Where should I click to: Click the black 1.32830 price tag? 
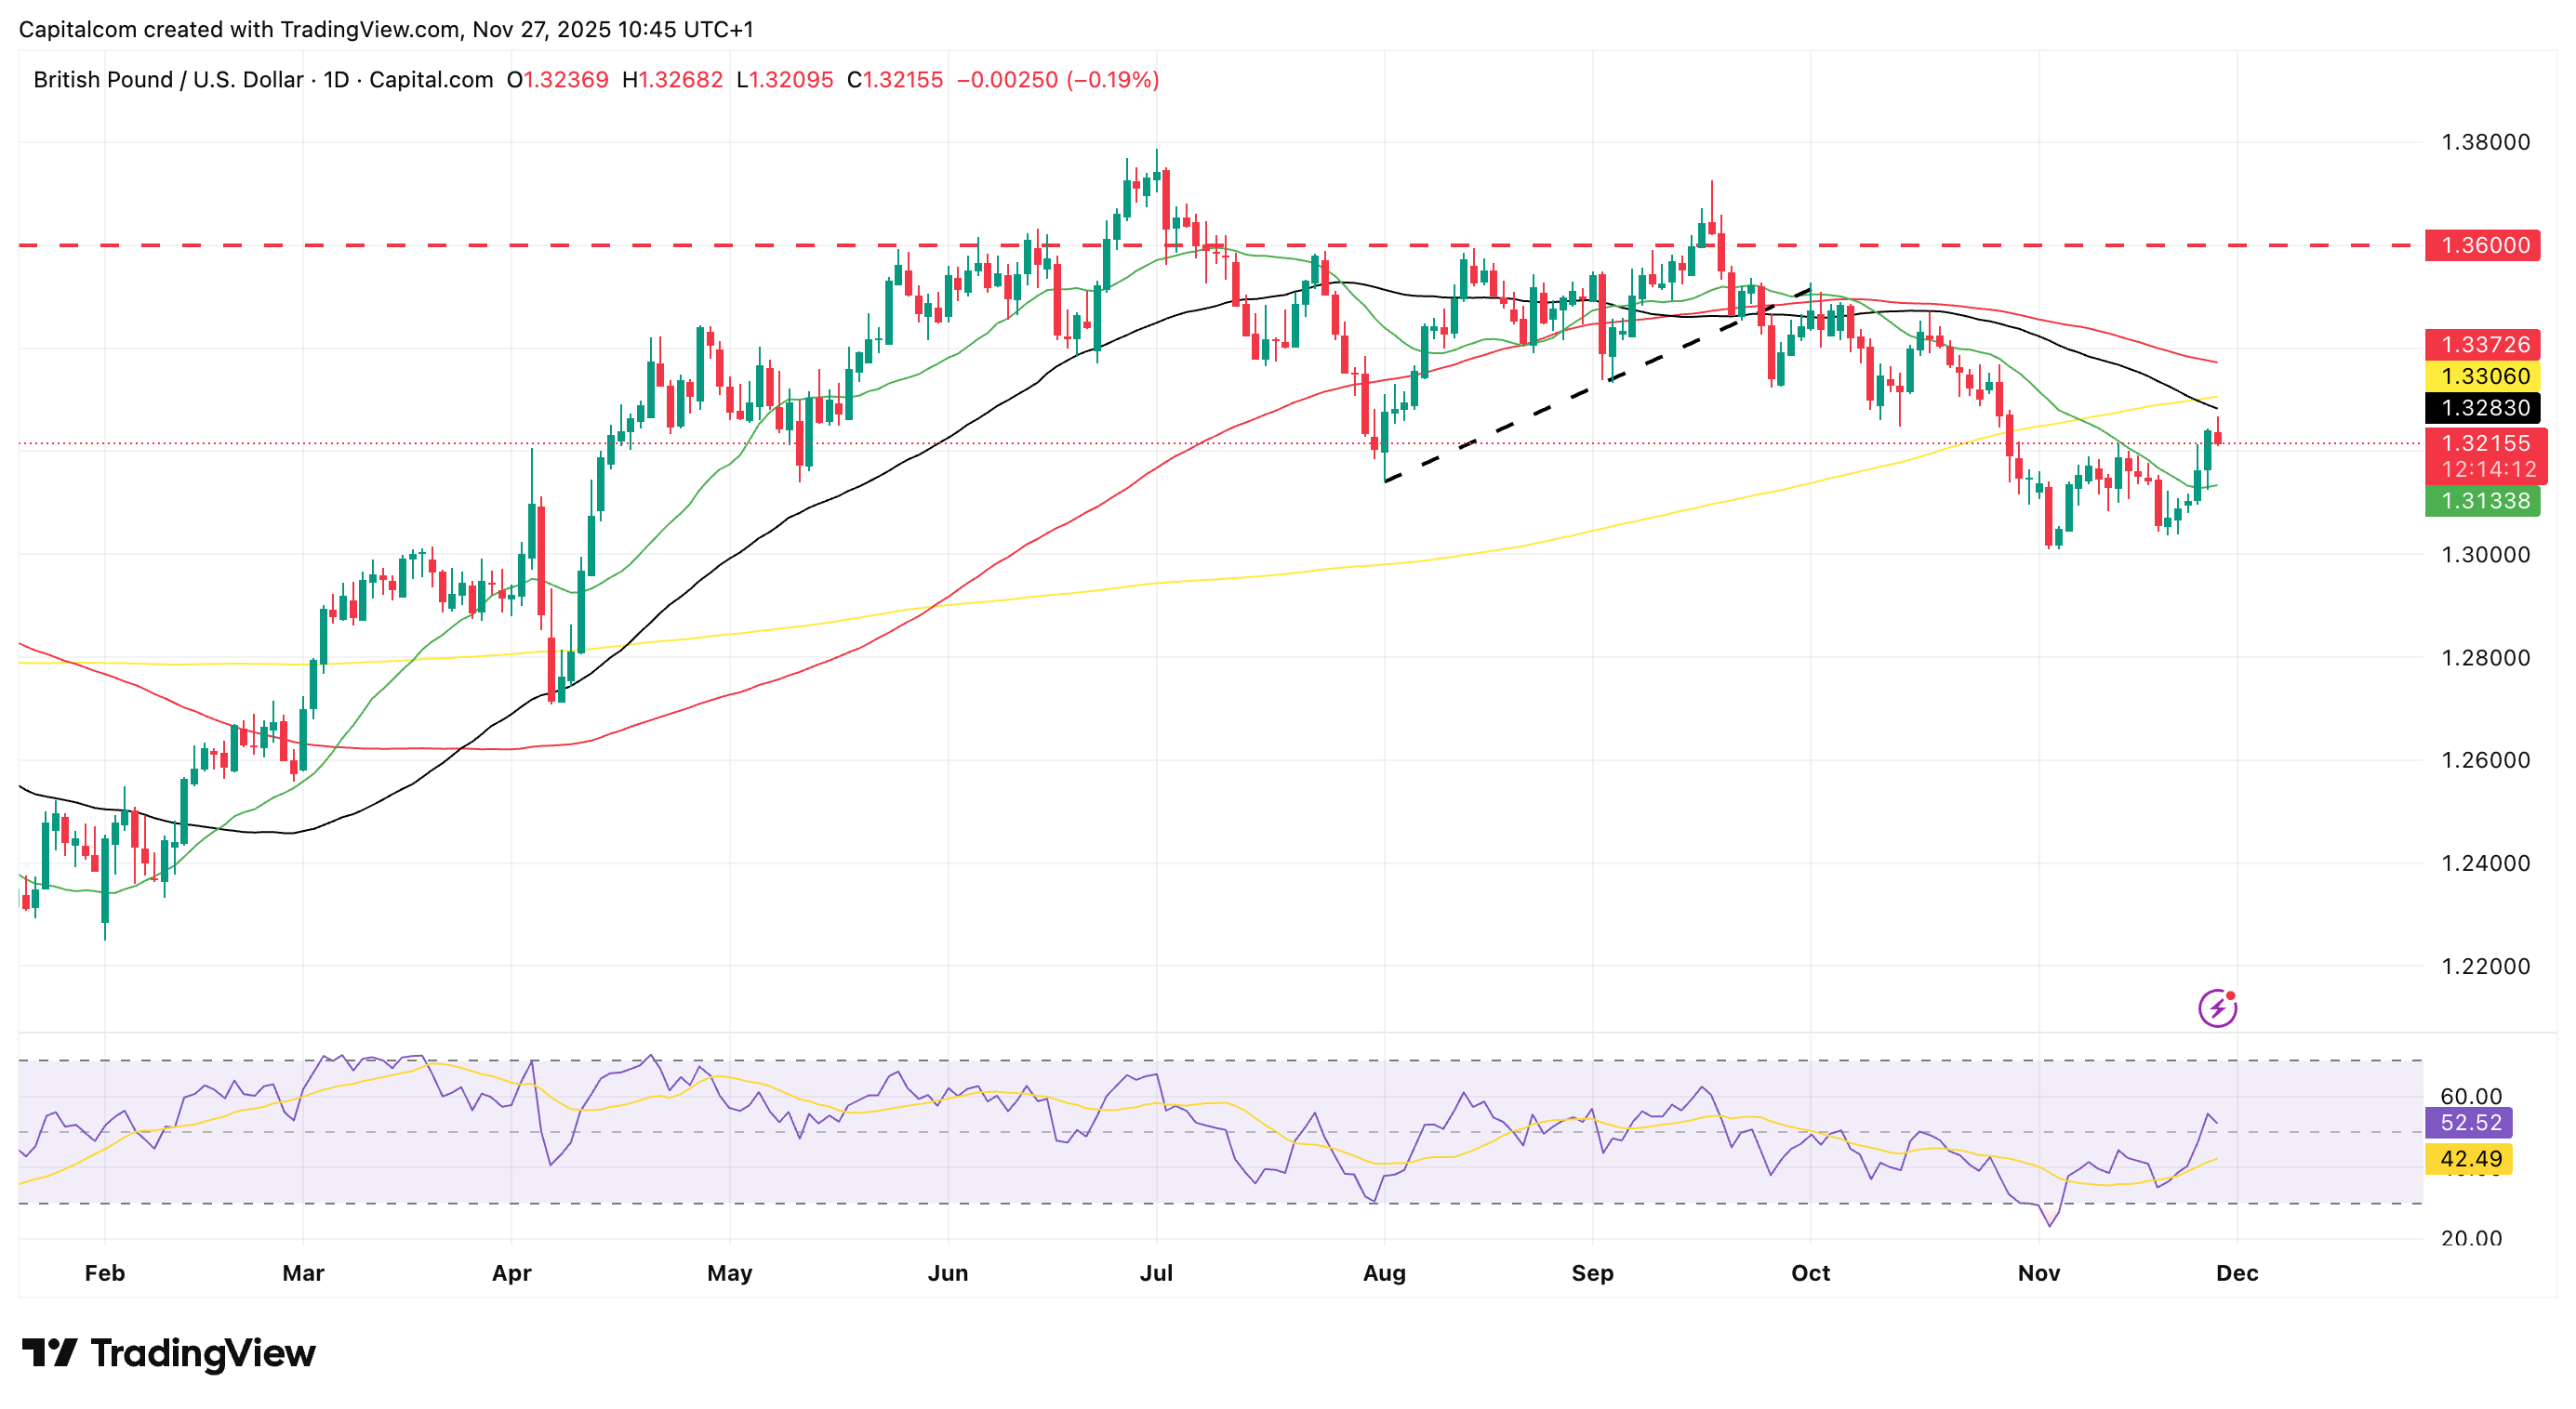tap(2484, 408)
